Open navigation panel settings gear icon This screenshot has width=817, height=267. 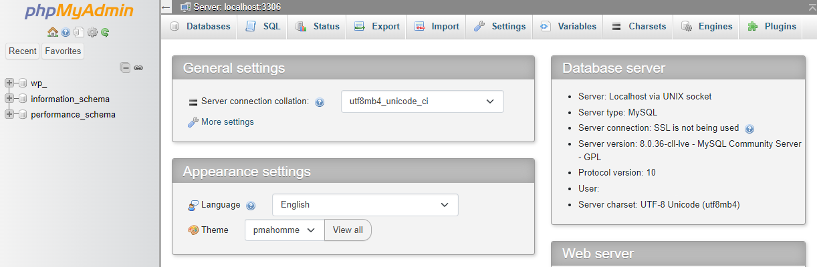click(92, 32)
